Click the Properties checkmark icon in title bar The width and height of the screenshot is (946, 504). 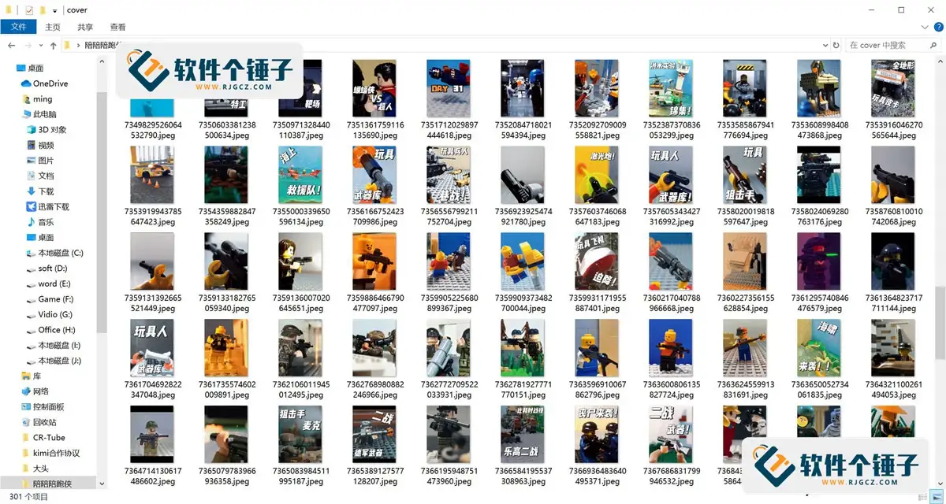(x=29, y=10)
